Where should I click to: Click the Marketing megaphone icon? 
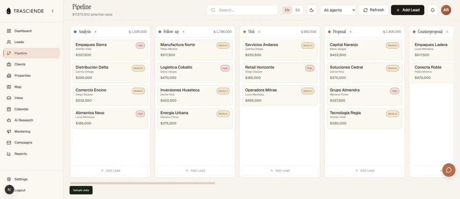point(9,131)
